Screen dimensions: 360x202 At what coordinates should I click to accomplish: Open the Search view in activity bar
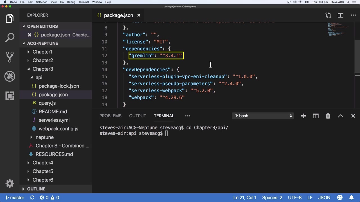pyautogui.click(x=10, y=37)
